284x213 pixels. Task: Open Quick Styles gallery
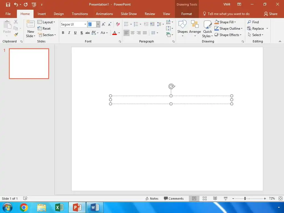coord(207,29)
